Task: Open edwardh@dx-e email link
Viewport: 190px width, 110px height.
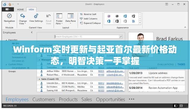Action: [115, 87]
